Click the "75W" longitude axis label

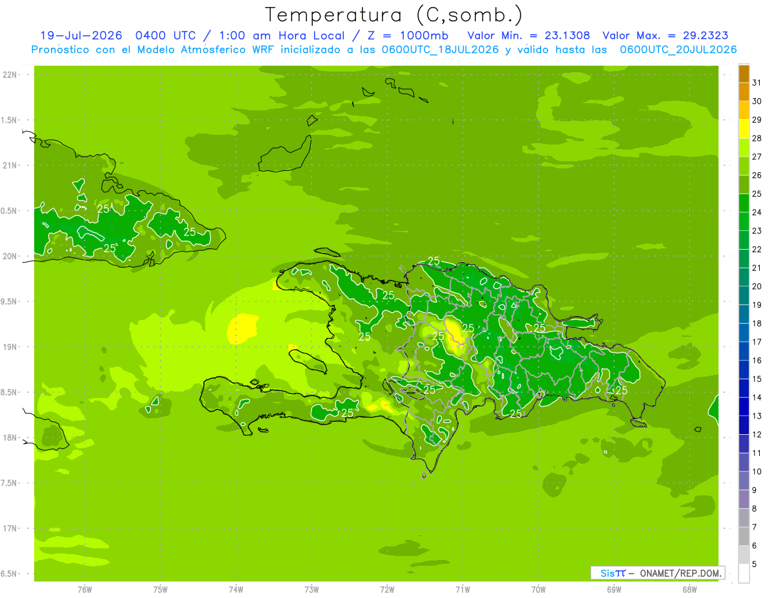[x=161, y=590]
